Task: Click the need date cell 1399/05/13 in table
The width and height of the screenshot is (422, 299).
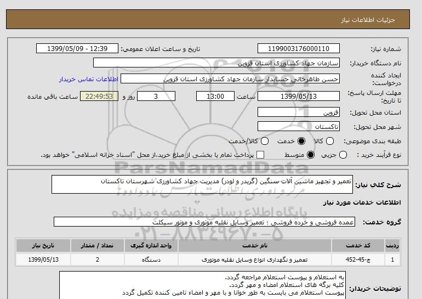Action: tap(43, 259)
